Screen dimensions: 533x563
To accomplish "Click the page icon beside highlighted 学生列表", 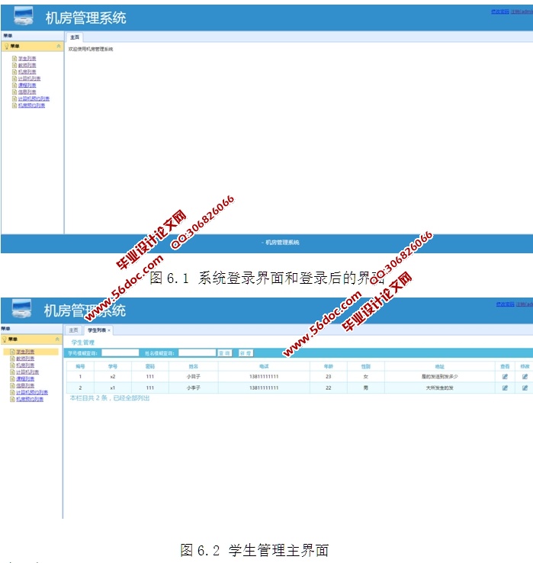I will point(13,352).
